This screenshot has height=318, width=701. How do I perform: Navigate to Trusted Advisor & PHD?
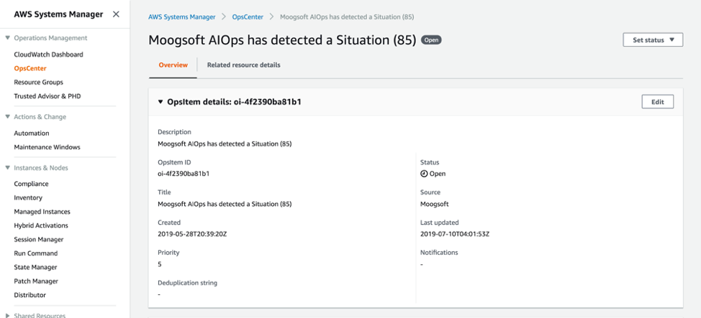click(47, 96)
